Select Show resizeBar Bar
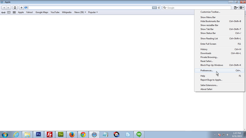The image size is (246, 138). click(x=219, y=25)
